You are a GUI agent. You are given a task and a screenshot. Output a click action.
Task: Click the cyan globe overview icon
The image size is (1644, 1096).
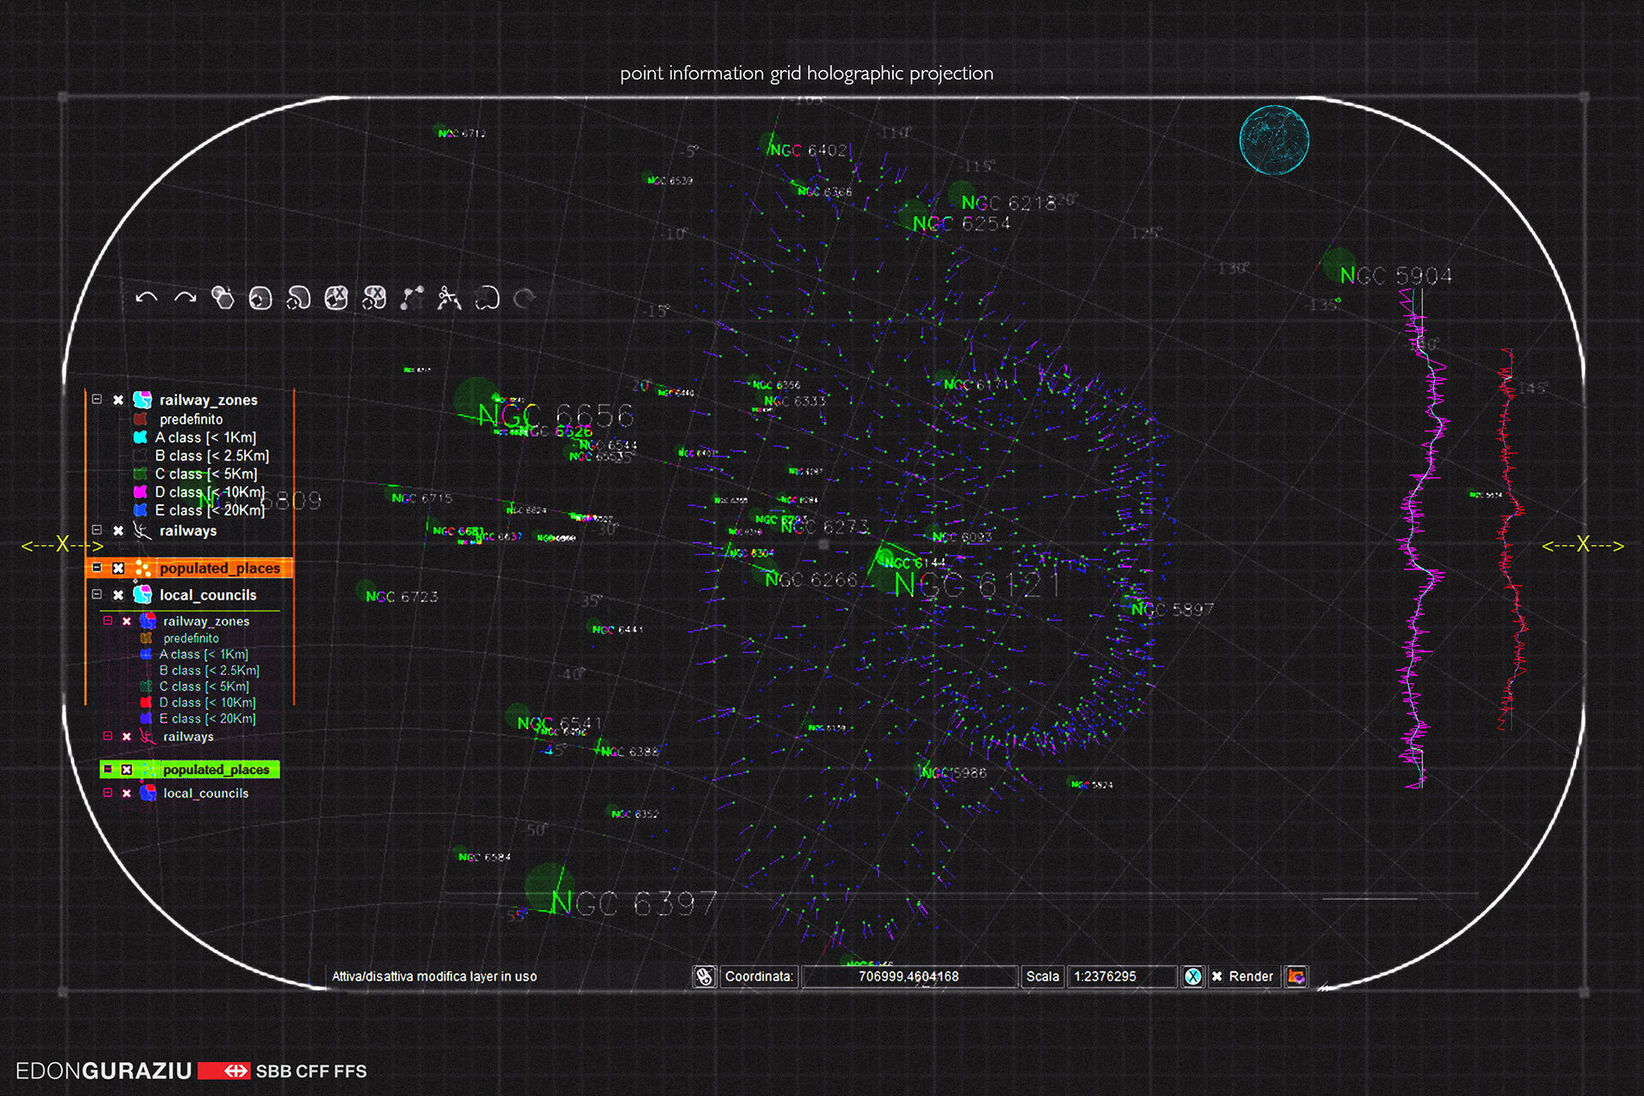click(1274, 140)
